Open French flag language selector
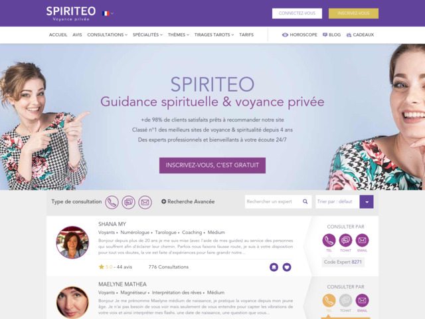This screenshot has width=425, height=319. pyautogui.click(x=108, y=13)
